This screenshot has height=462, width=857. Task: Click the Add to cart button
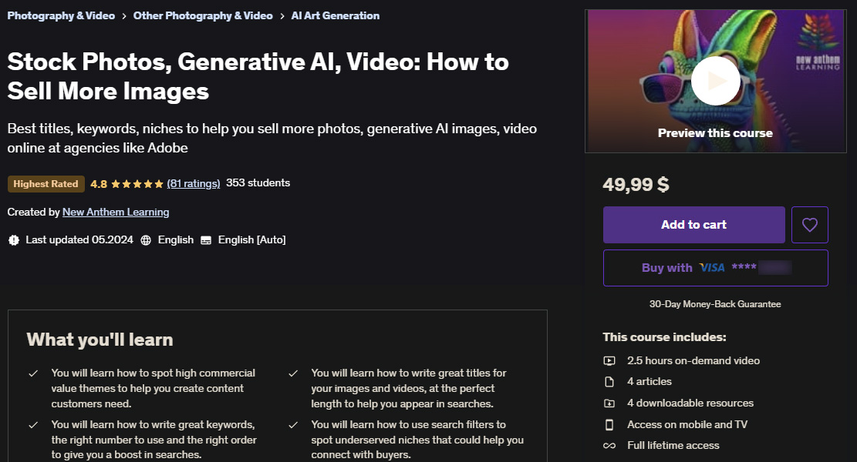click(693, 224)
